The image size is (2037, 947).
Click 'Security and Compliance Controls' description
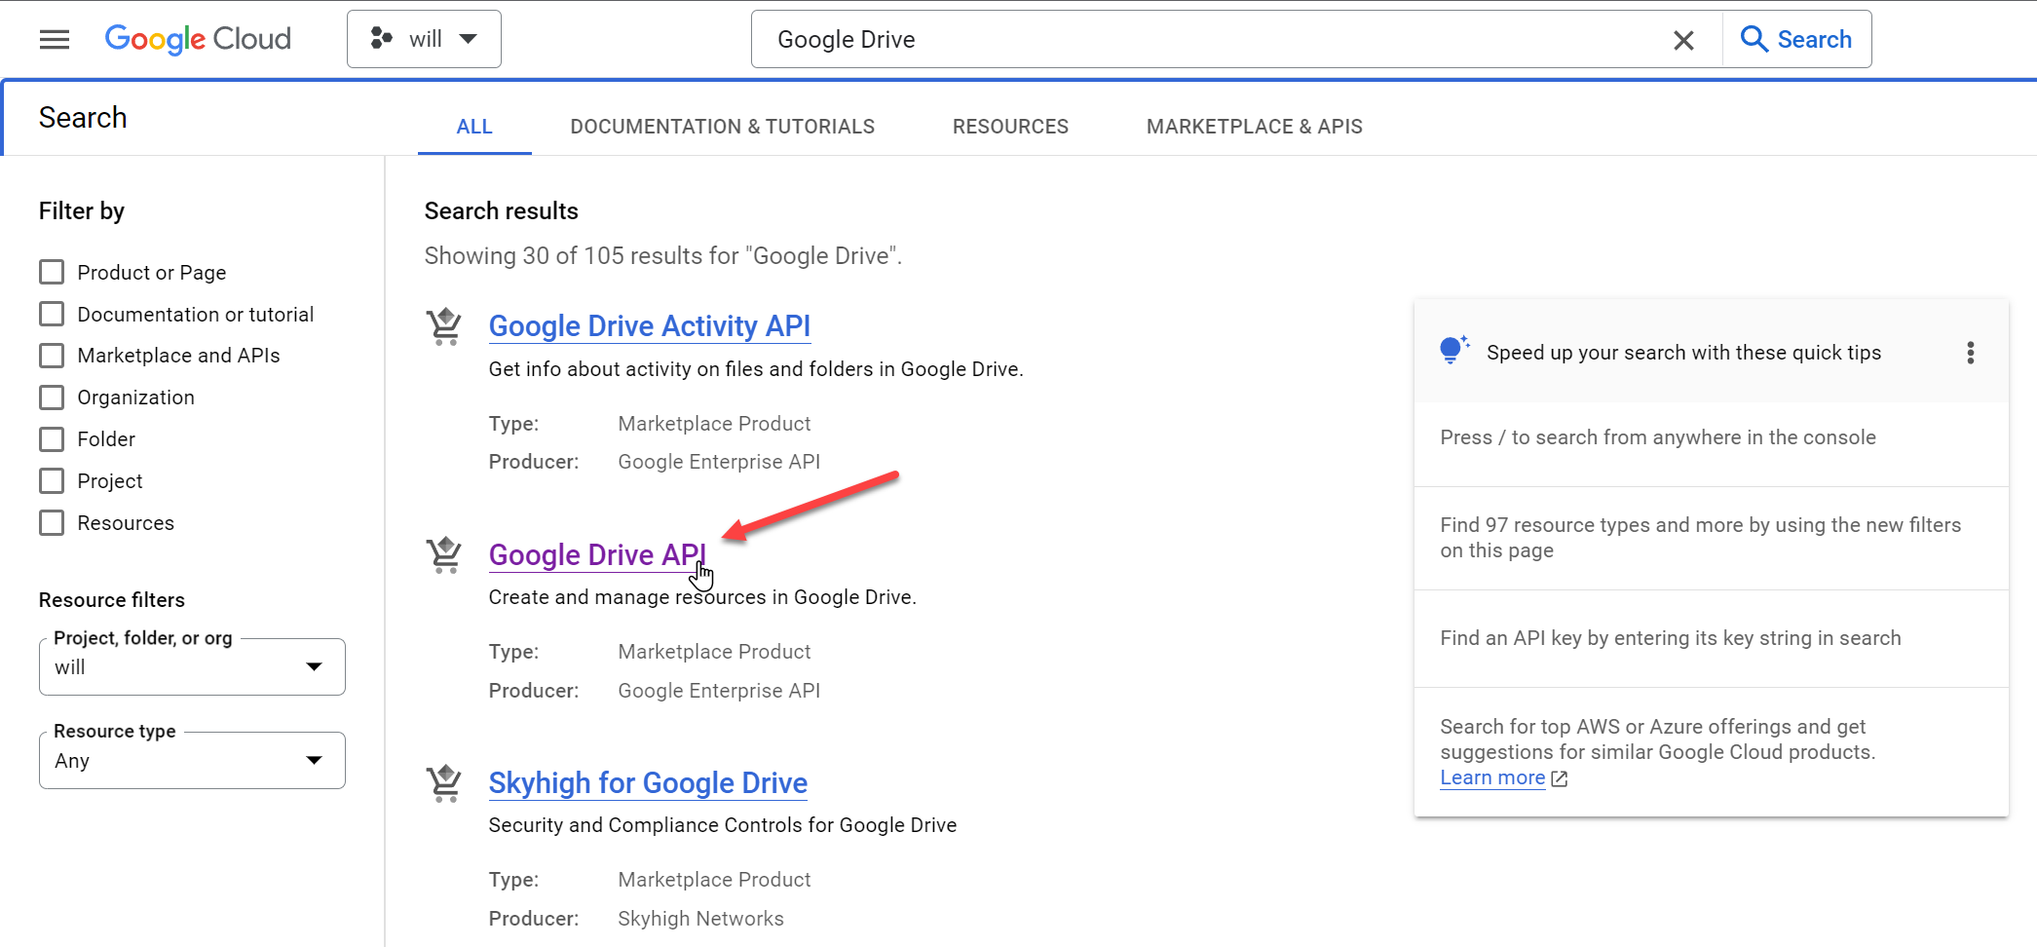(x=722, y=825)
